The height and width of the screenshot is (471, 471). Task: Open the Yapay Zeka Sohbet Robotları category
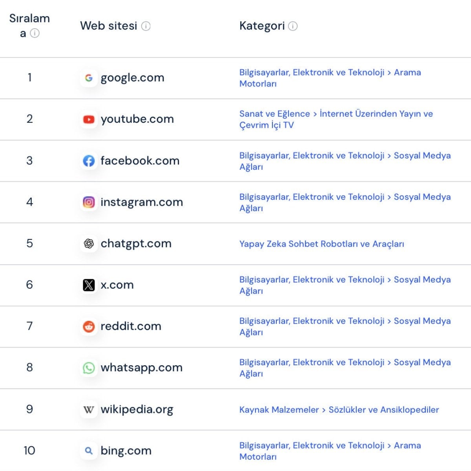point(322,244)
